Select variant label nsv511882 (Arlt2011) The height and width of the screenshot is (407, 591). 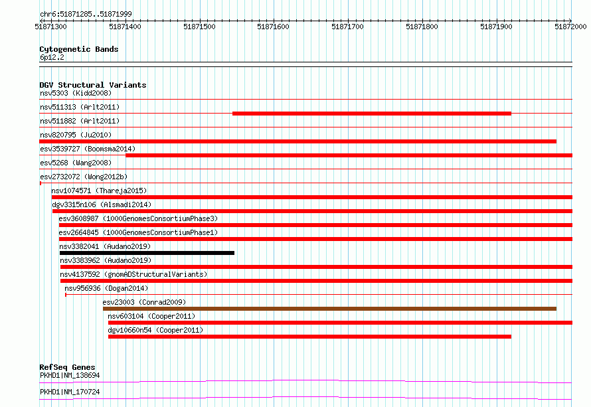pos(80,121)
